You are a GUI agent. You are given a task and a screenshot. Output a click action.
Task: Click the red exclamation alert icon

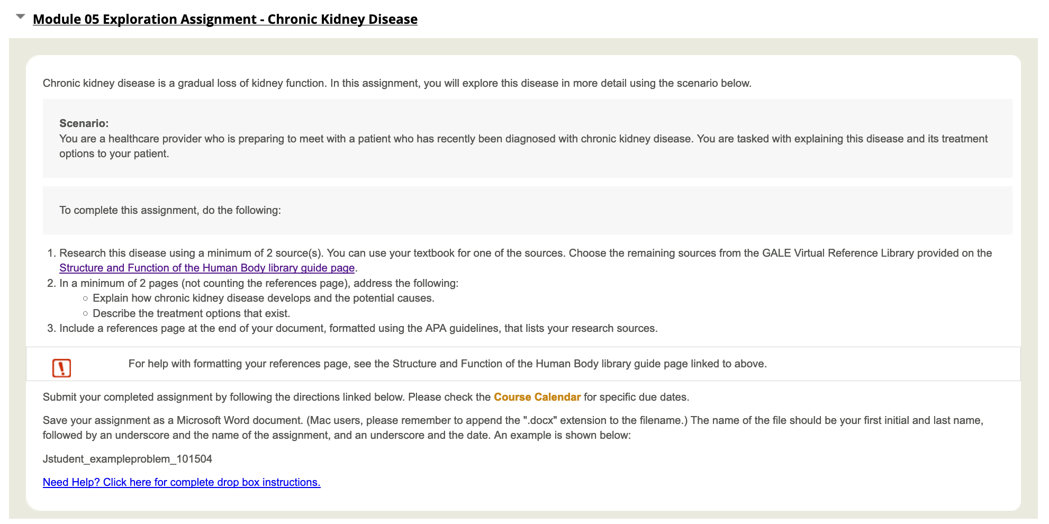[x=62, y=368]
